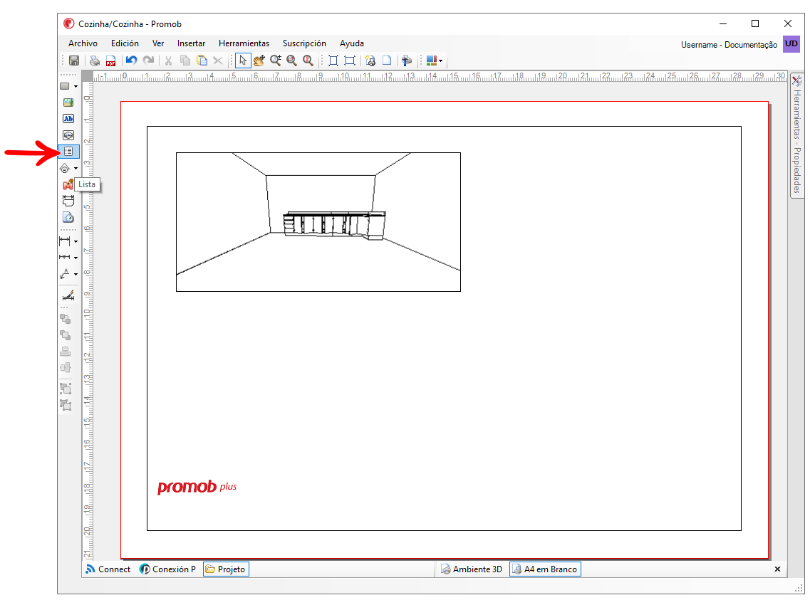Click the dimensioned shape icon in left toolbar
This screenshot has height=600, width=810.
point(68,201)
